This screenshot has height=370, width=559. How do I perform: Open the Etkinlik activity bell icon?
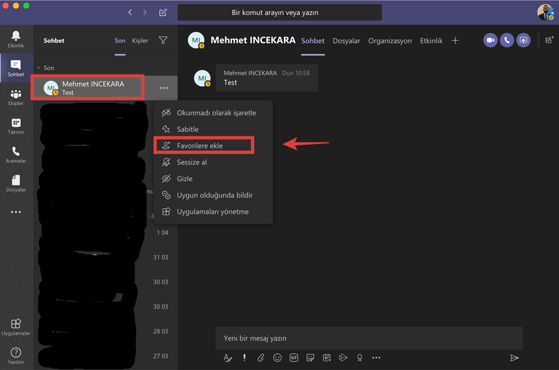click(16, 39)
